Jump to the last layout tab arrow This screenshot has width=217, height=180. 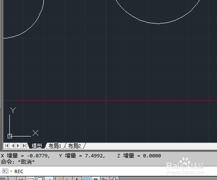tap(24, 146)
